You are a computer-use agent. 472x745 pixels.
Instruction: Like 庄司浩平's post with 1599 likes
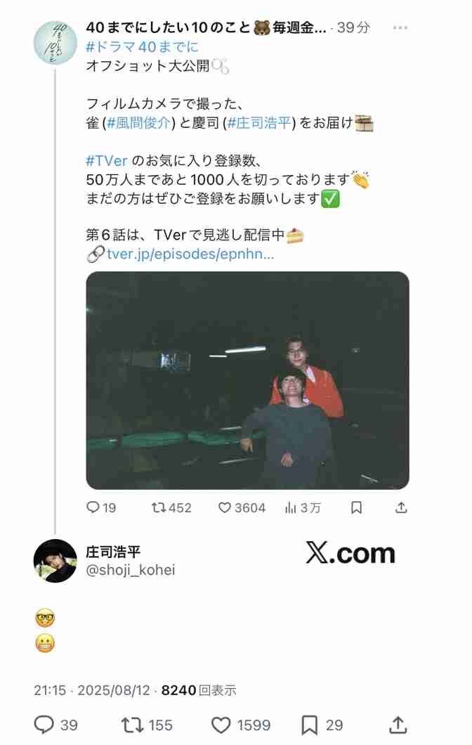pyautogui.click(x=241, y=725)
